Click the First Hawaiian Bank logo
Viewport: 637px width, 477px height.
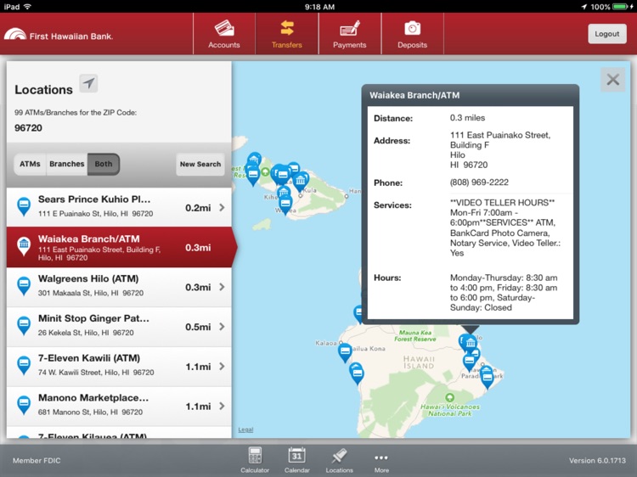58,35
